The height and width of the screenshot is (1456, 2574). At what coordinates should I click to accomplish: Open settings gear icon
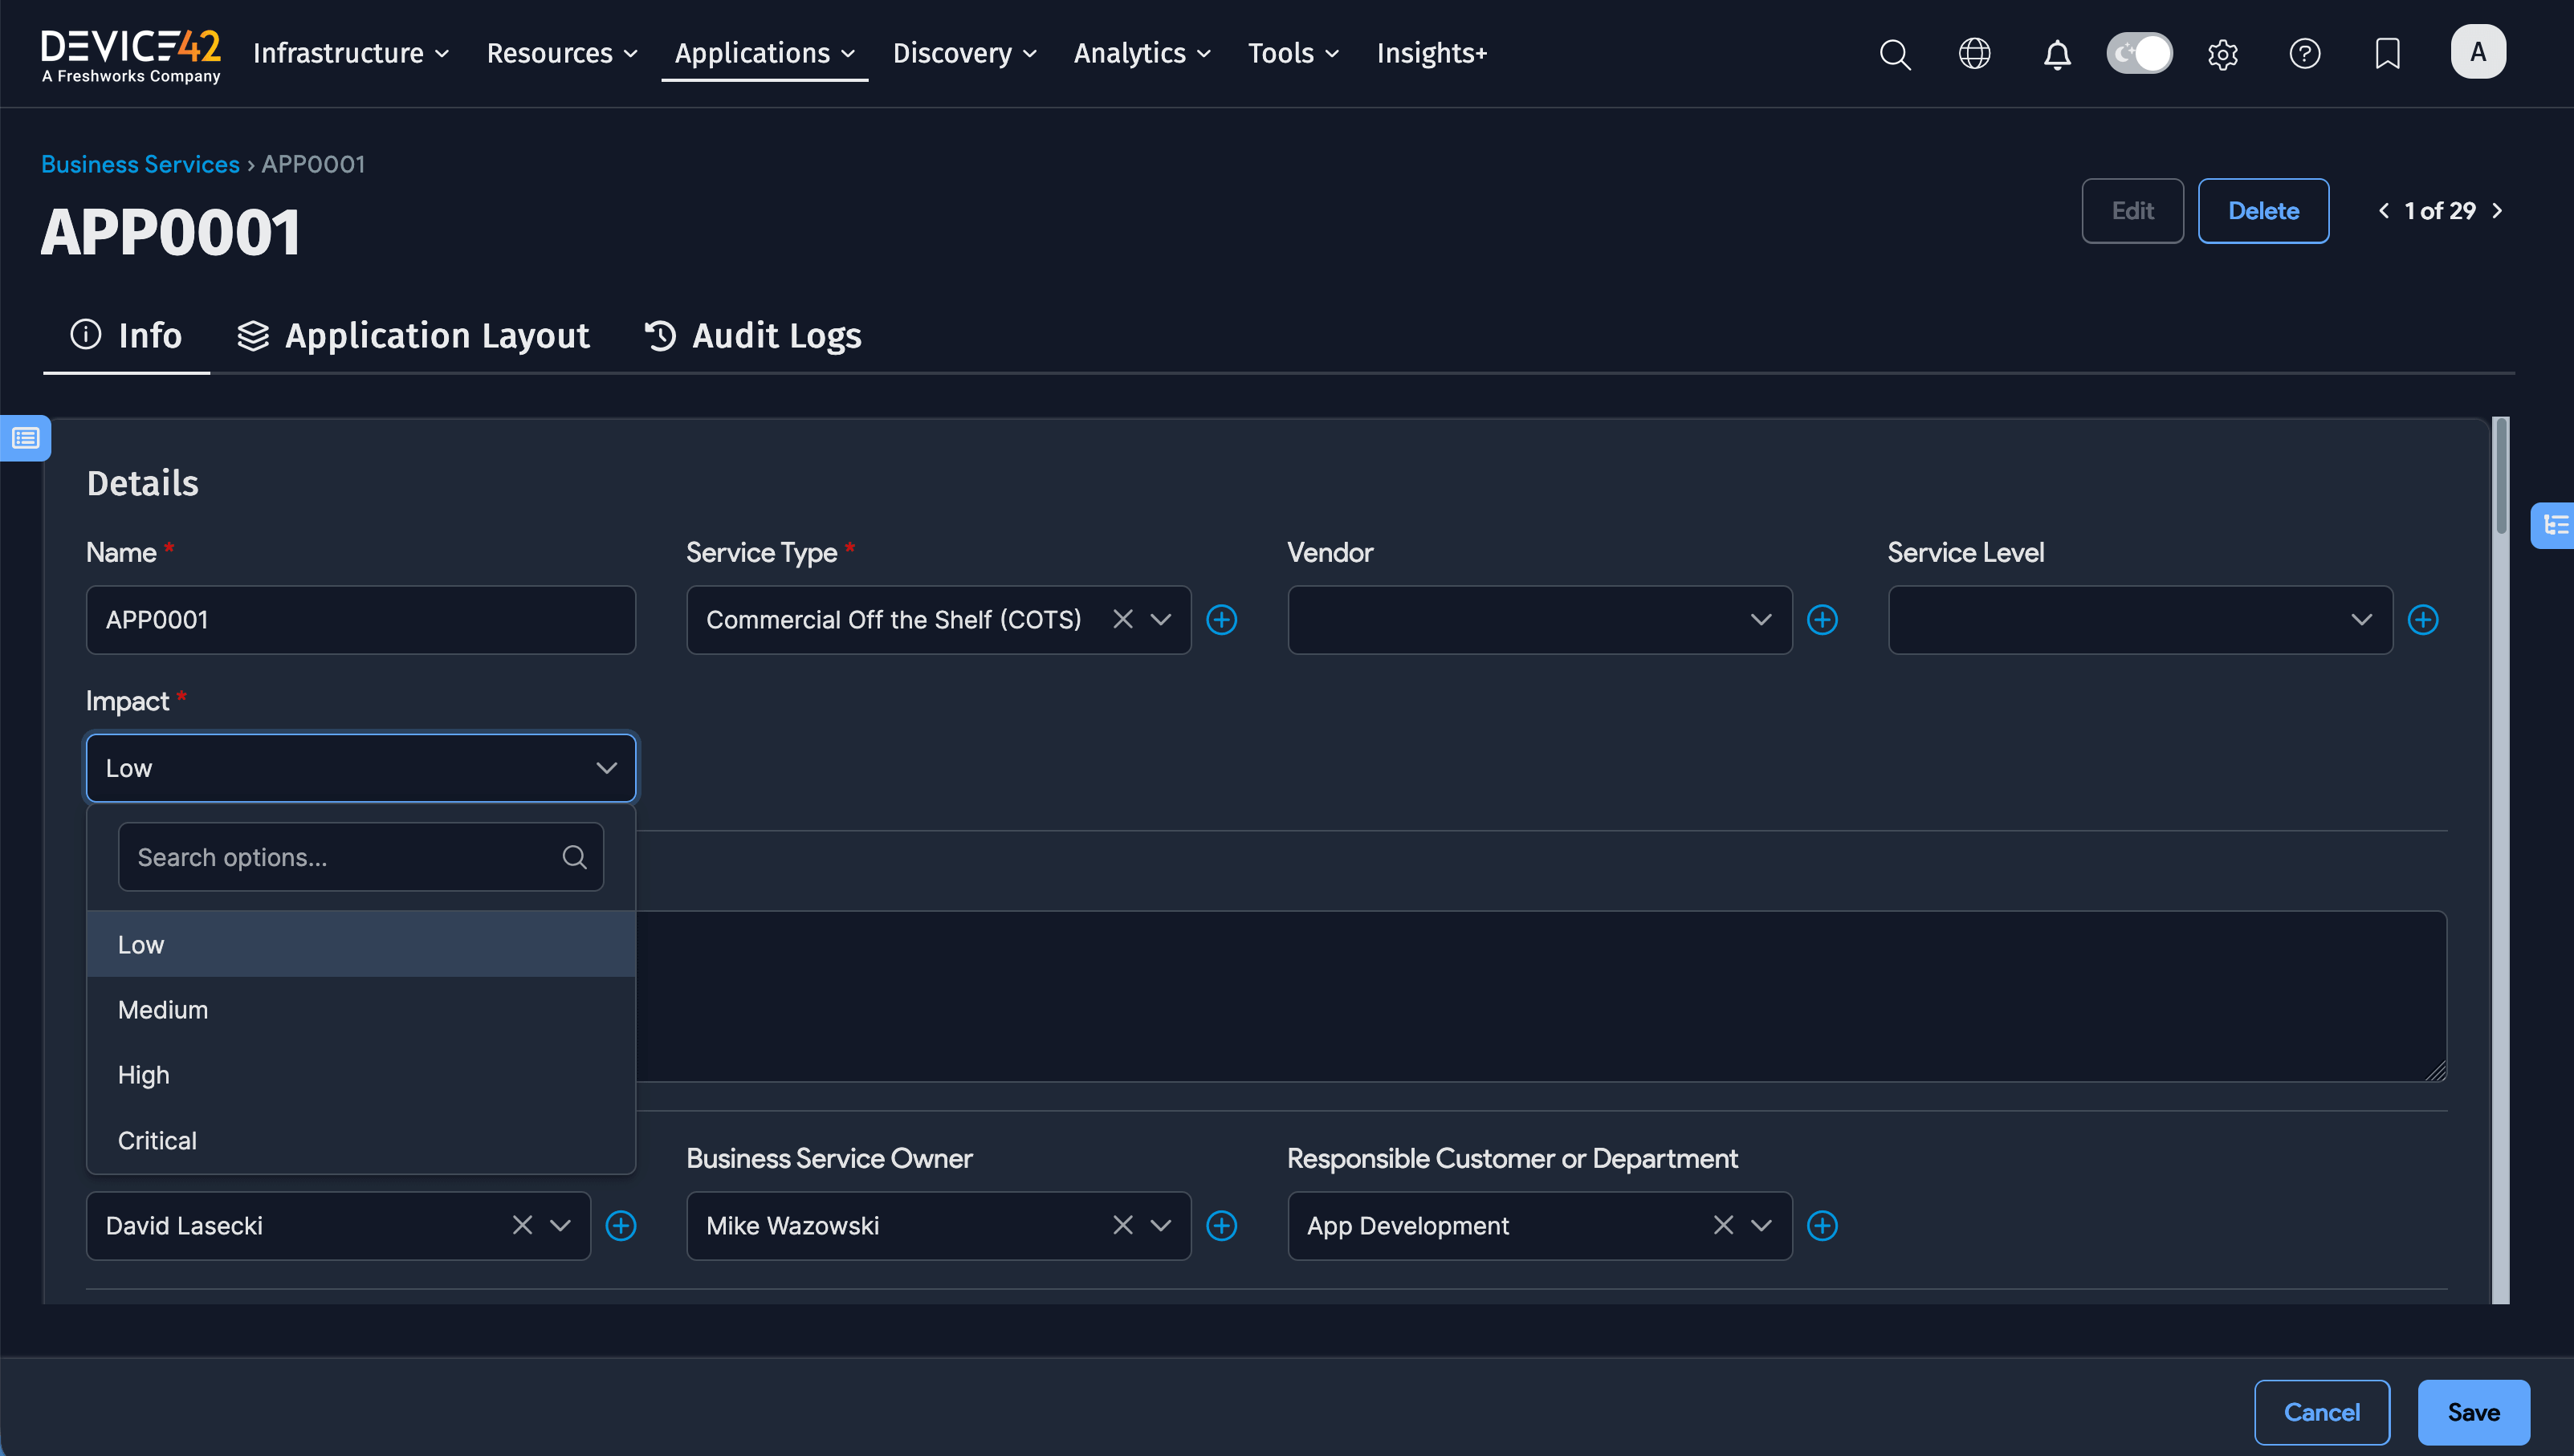point(2222,53)
